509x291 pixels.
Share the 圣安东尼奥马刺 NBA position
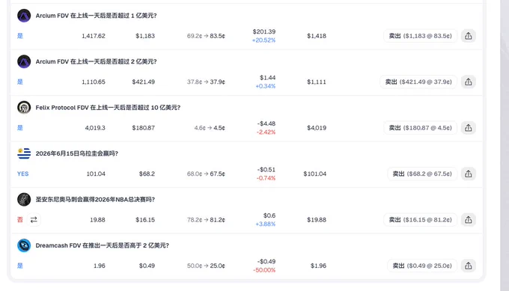tap(468, 220)
